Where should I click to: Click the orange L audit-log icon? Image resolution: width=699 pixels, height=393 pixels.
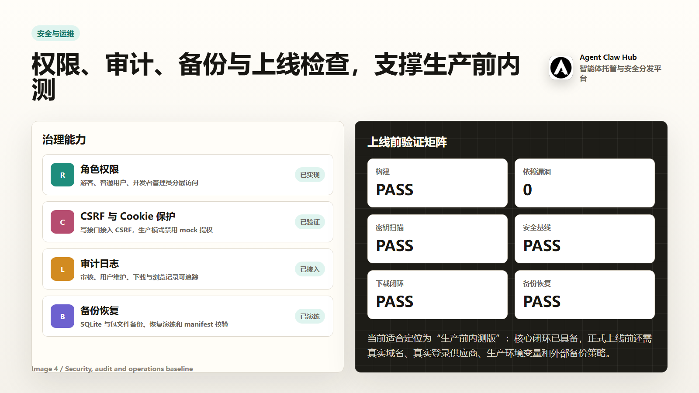click(62, 269)
